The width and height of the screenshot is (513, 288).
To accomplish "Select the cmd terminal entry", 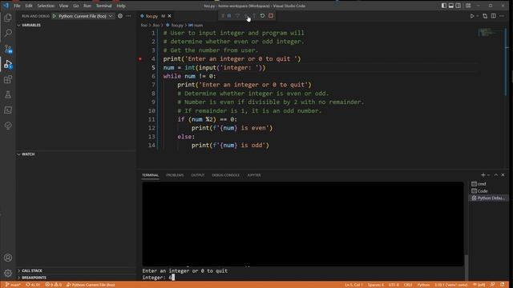I will coord(489,184).
